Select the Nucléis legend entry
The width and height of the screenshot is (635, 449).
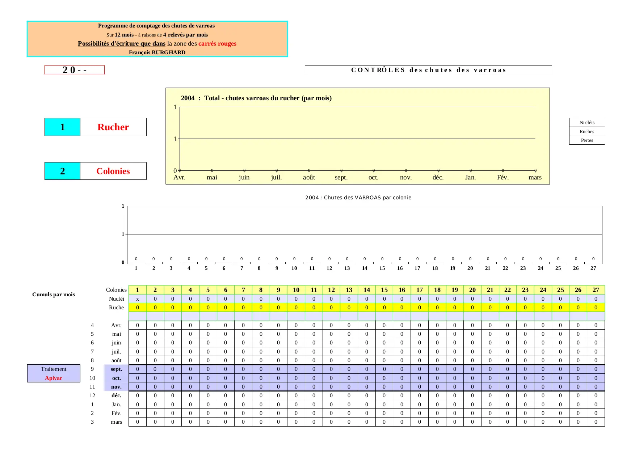[586, 123]
